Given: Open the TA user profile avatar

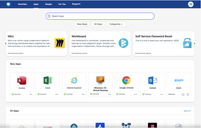Looking at the screenshot, I should [190, 4].
